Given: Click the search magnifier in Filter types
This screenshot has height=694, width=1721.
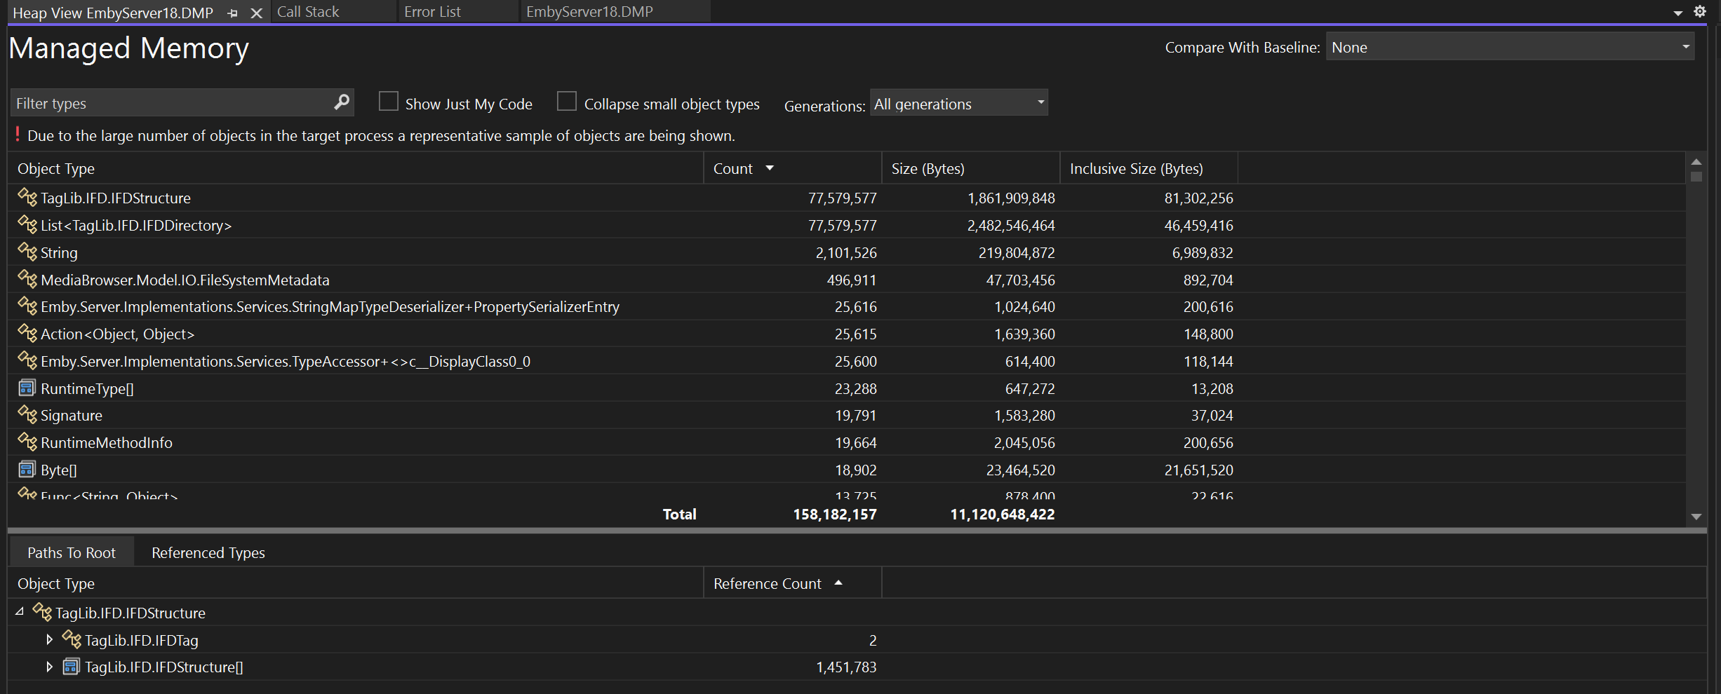Looking at the screenshot, I should tap(341, 102).
